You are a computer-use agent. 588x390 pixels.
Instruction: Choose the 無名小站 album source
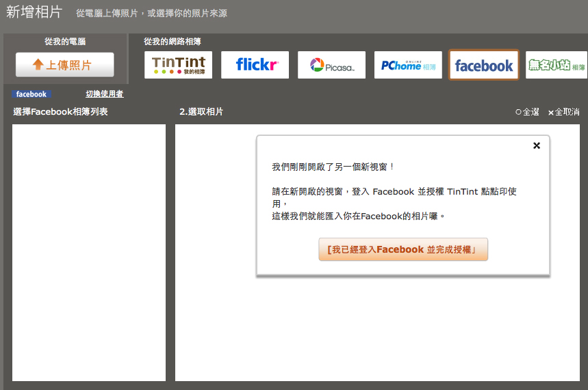[557, 65]
